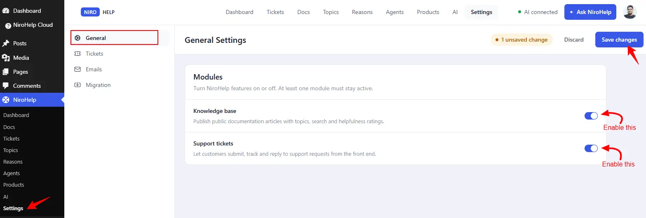This screenshot has height=218, width=646.
Task: Click the Emails envelope icon
Action: click(x=78, y=69)
